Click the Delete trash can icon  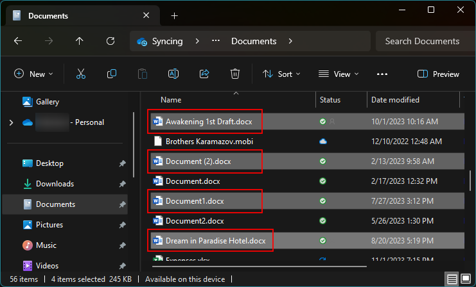pyautogui.click(x=235, y=74)
